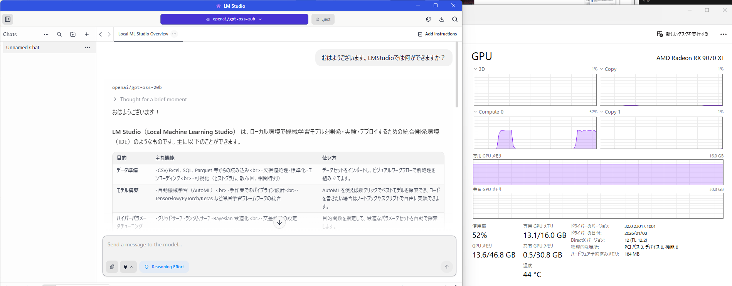
Task: Click the search chats magnifier icon
Action: click(59, 34)
